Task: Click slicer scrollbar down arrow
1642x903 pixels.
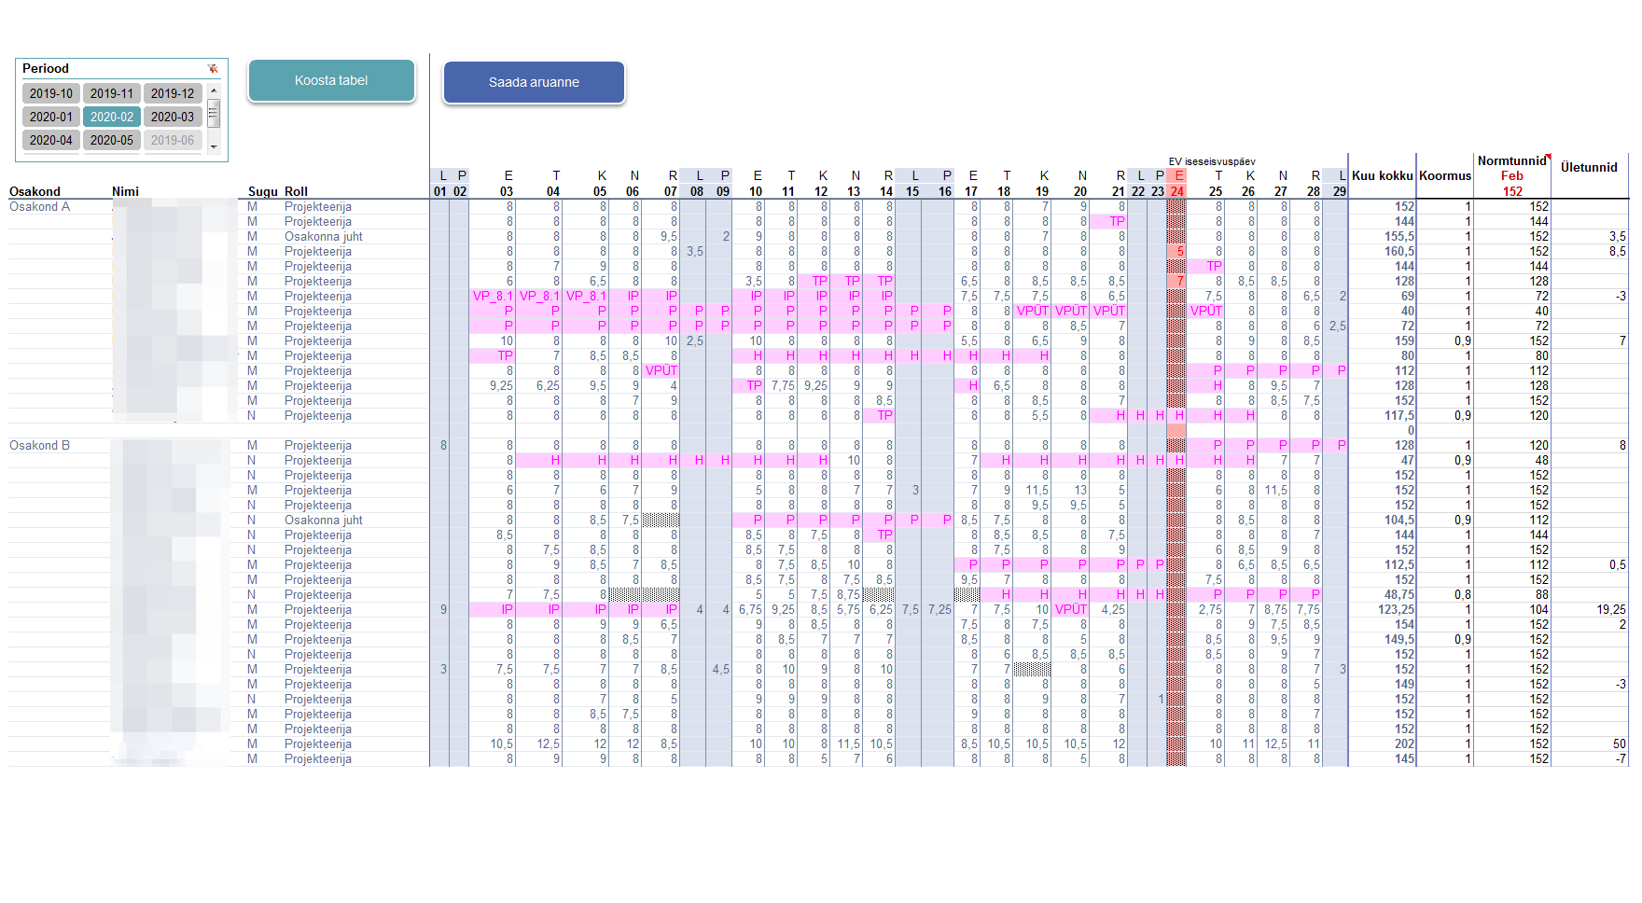Action: click(214, 146)
